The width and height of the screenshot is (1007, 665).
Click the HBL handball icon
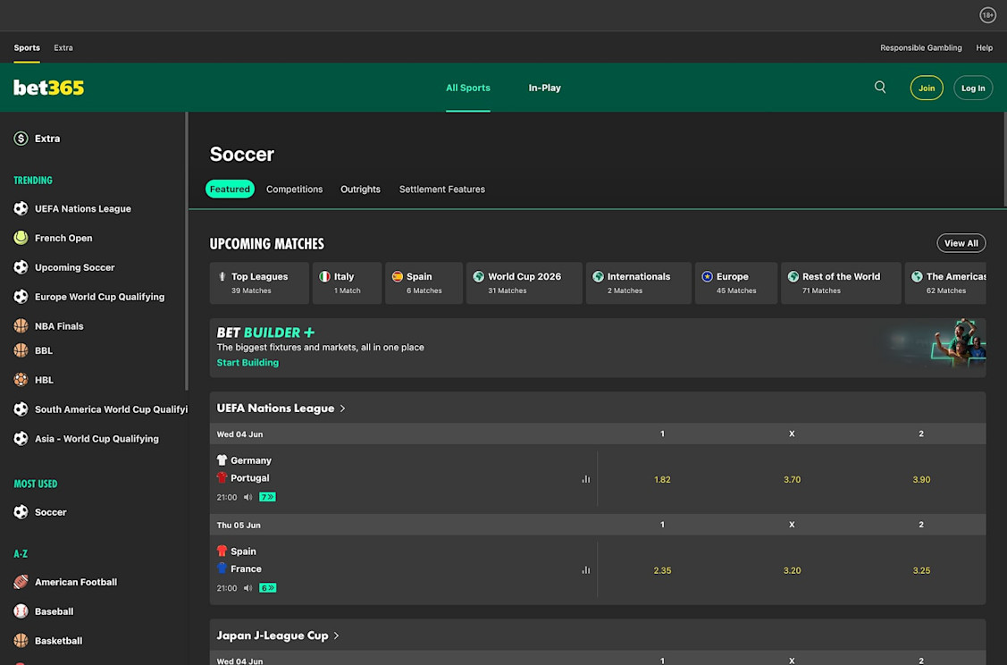click(x=21, y=380)
